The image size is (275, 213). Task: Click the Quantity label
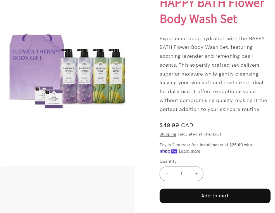(168, 161)
